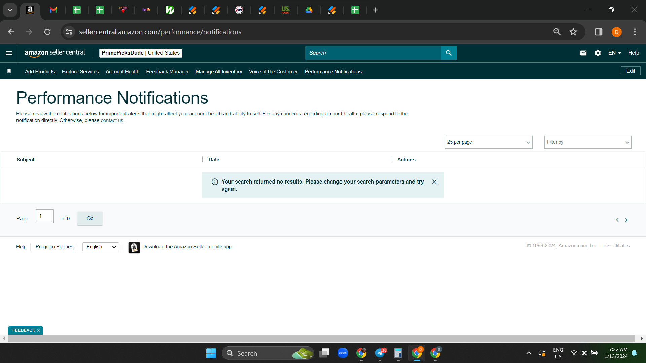Click the search magnifier button

(x=449, y=53)
